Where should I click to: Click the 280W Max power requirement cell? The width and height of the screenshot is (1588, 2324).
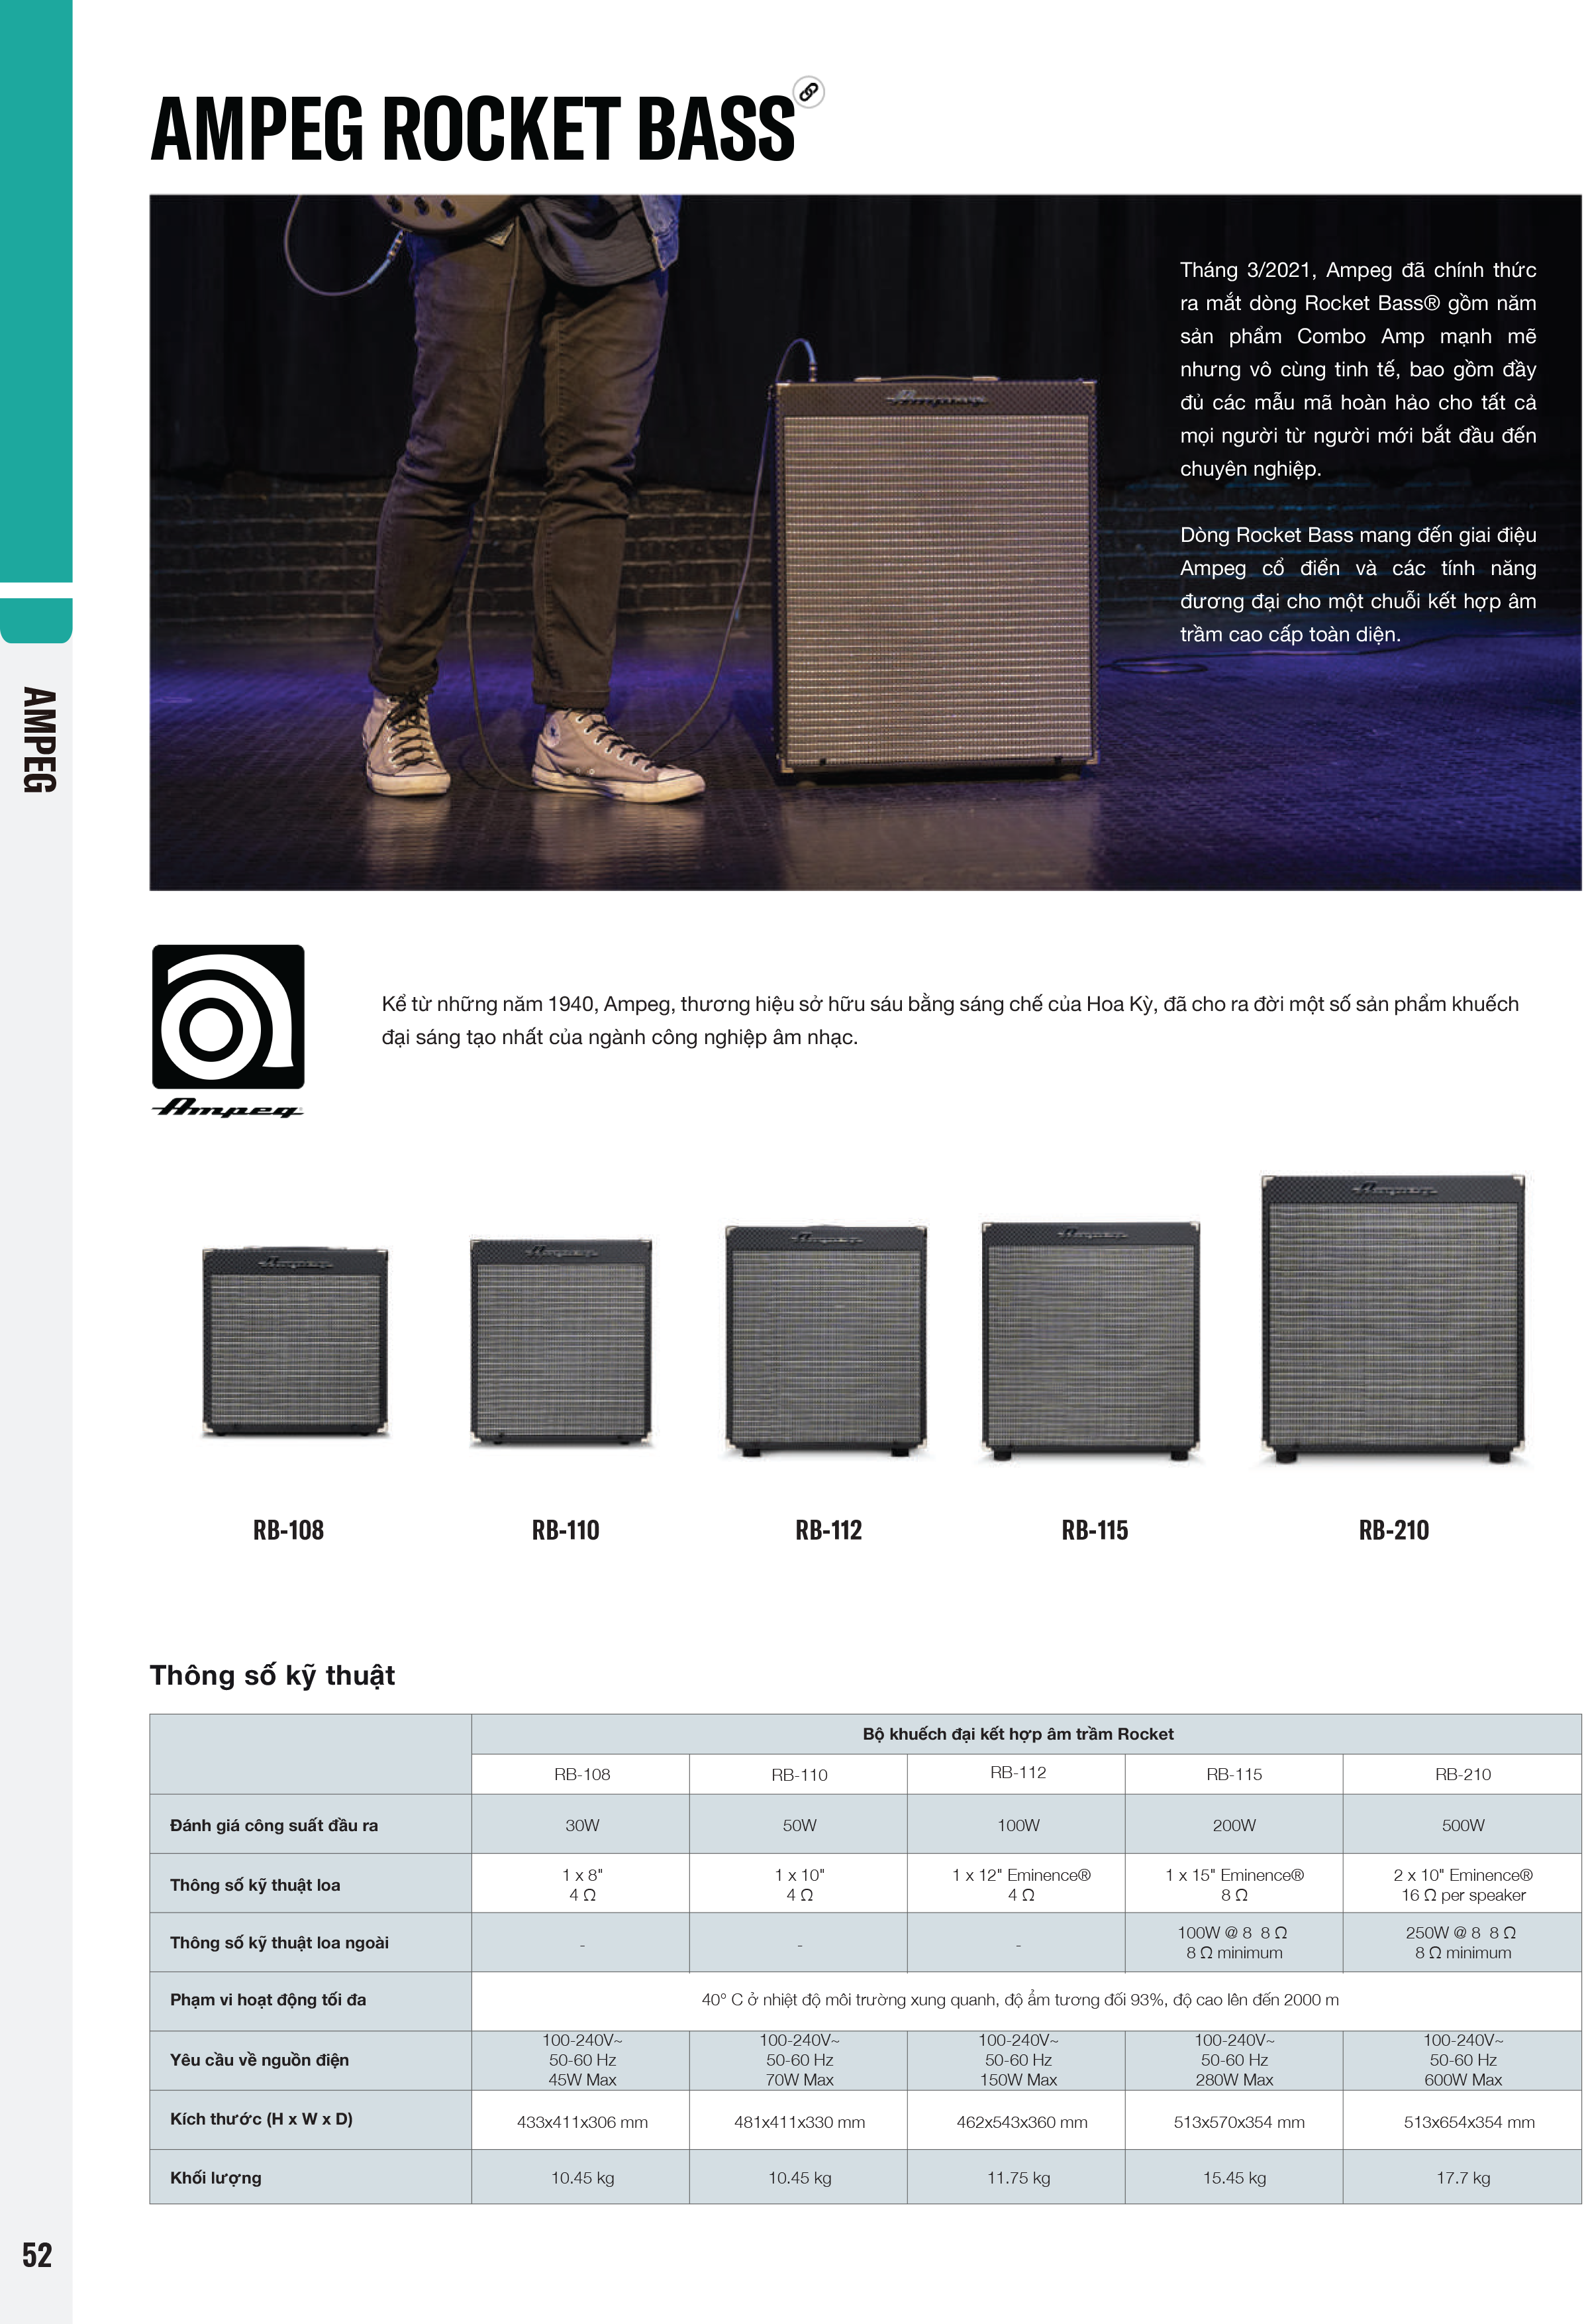tap(1234, 2060)
